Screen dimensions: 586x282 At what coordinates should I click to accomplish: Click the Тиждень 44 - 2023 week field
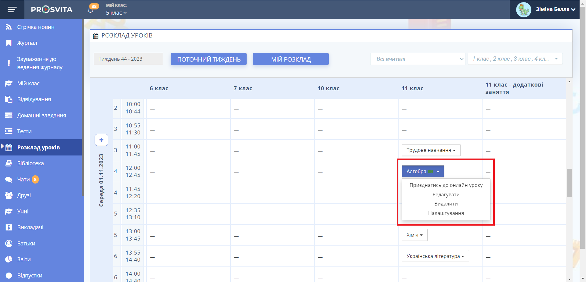pyautogui.click(x=128, y=59)
